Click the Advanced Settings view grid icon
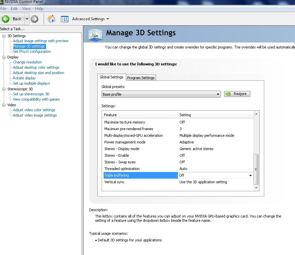The height and width of the screenshot is (255, 295). click(65, 19)
